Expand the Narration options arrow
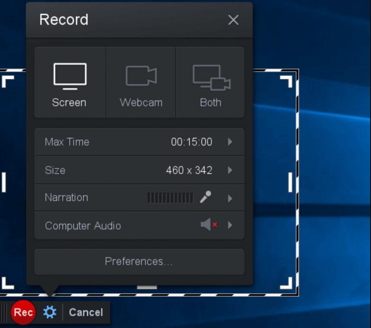 click(230, 198)
